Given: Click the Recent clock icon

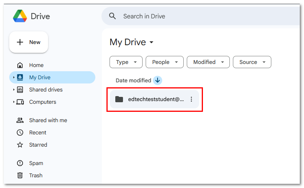Looking at the screenshot, I should coord(20,132).
